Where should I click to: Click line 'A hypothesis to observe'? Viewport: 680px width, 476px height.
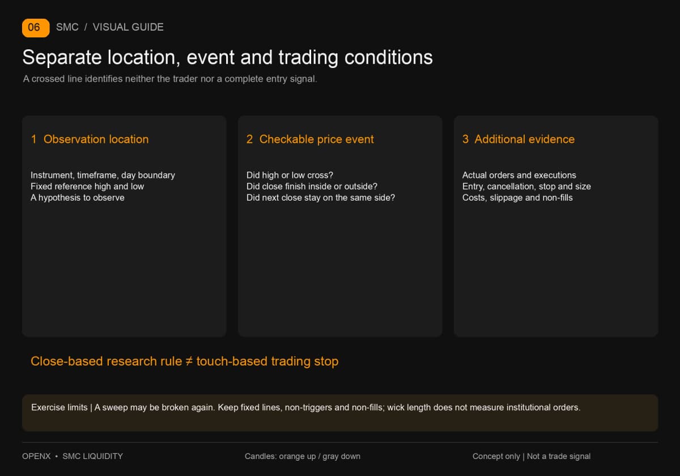(x=78, y=198)
